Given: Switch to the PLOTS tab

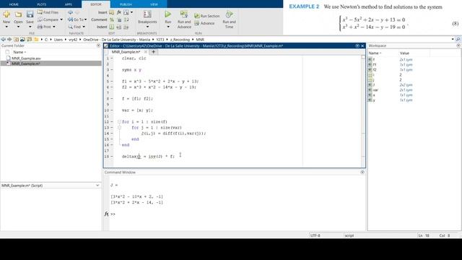Looking at the screenshot, I should click(x=42, y=4).
